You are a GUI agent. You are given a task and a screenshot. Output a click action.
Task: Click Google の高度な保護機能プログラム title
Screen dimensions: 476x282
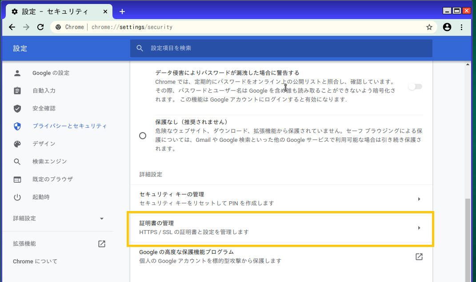click(x=186, y=252)
